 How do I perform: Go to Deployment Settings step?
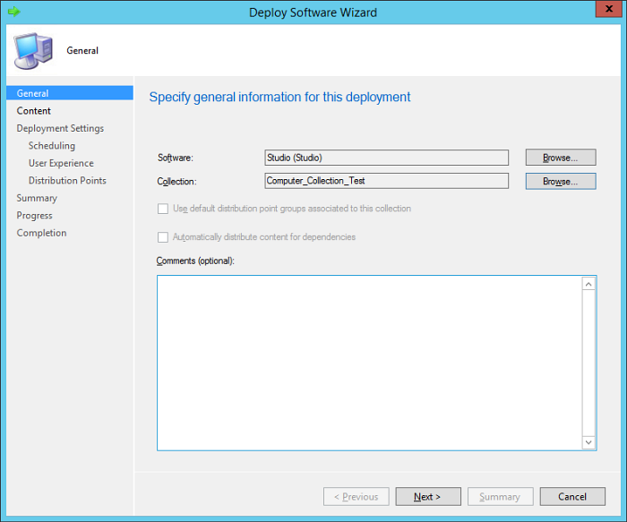click(x=60, y=128)
